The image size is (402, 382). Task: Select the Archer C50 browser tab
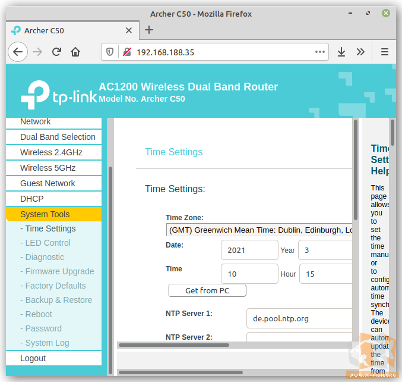pyautogui.click(x=72, y=30)
